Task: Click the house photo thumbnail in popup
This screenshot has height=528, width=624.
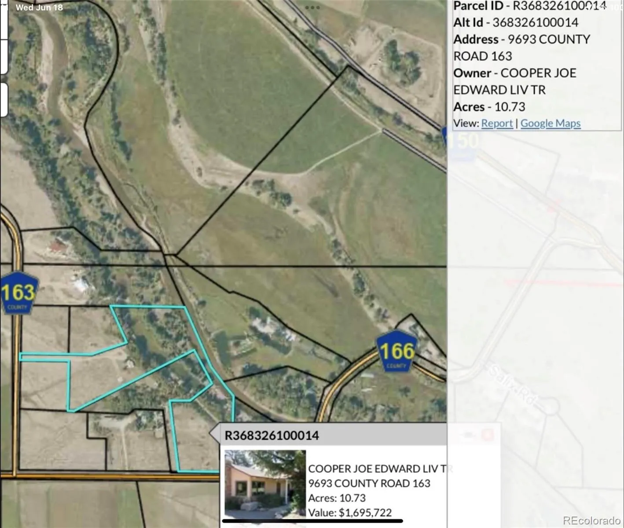Action: [265, 484]
